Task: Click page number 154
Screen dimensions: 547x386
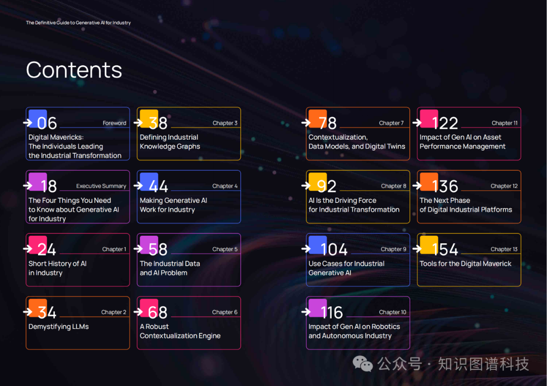Action: [x=445, y=249]
